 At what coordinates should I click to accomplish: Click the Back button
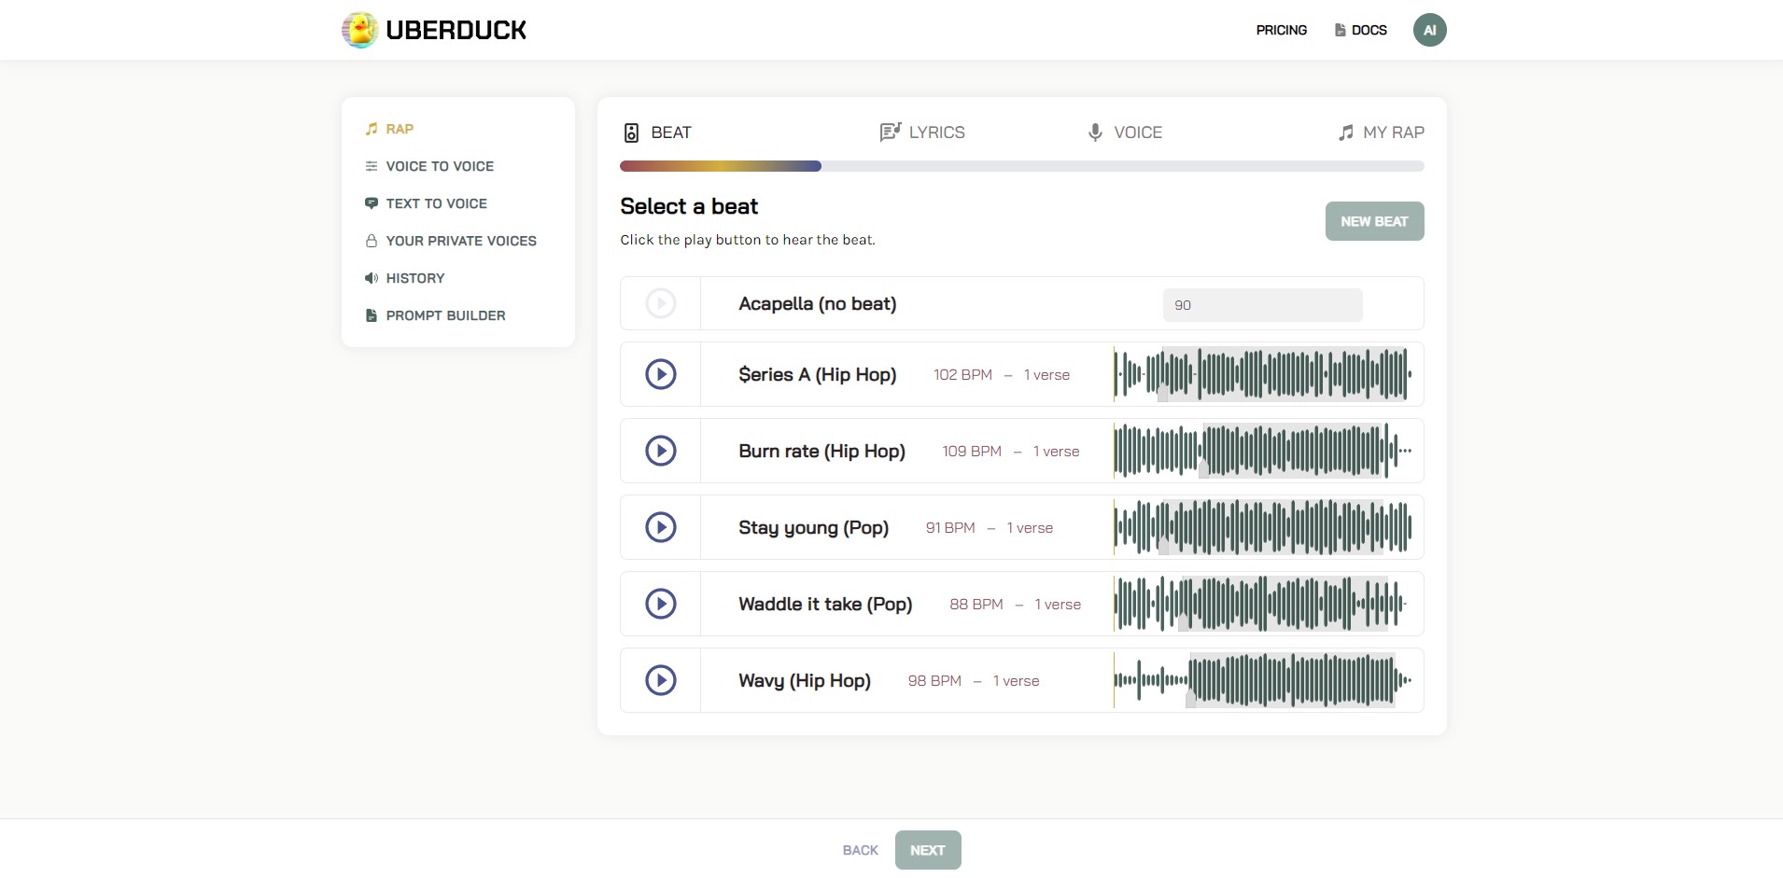click(861, 850)
